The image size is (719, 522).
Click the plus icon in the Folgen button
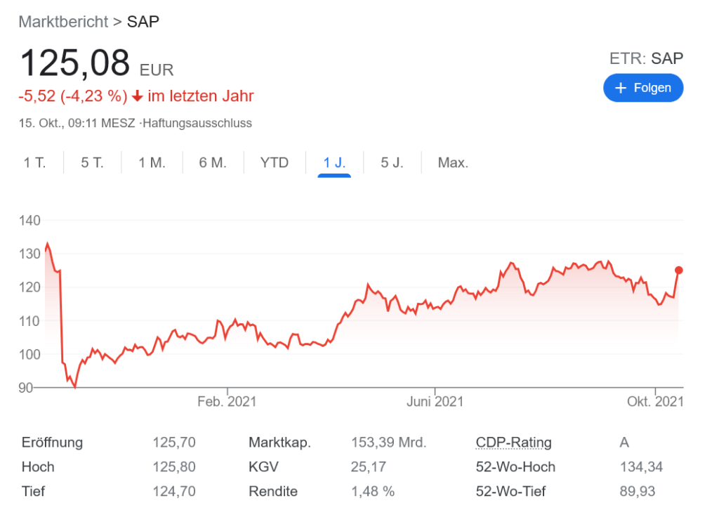pyautogui.click(x=621, y=88)
